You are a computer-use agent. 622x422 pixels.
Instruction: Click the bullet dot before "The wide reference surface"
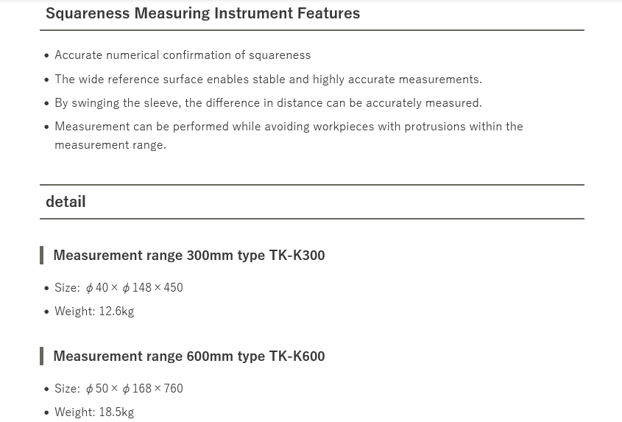click(x=46, y=80)
